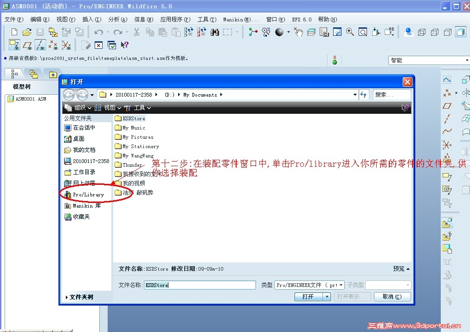
Task: Select ASM0001.ASM in model tree
Action: [x=26, y=99]
